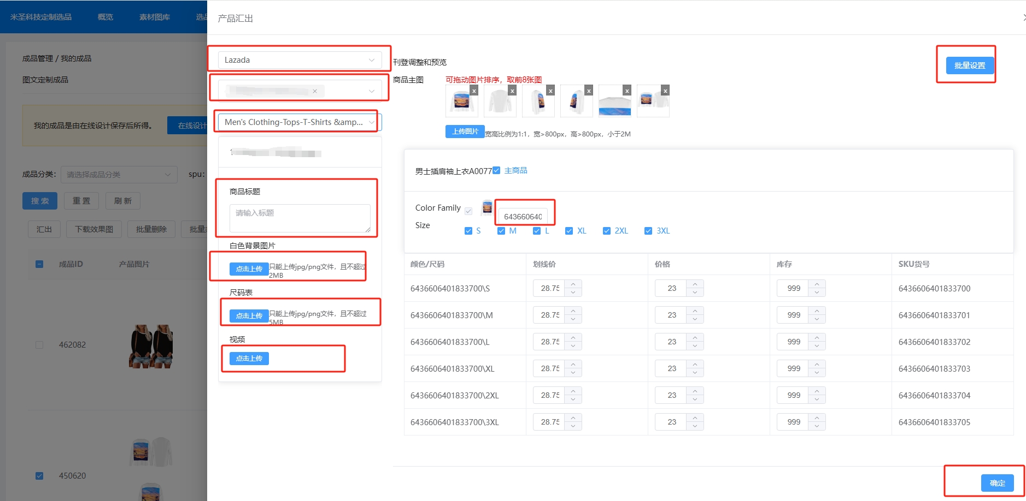
Task: Open the 成品分类 category selector
Action: pyautogui.click(x=119, y=175)
